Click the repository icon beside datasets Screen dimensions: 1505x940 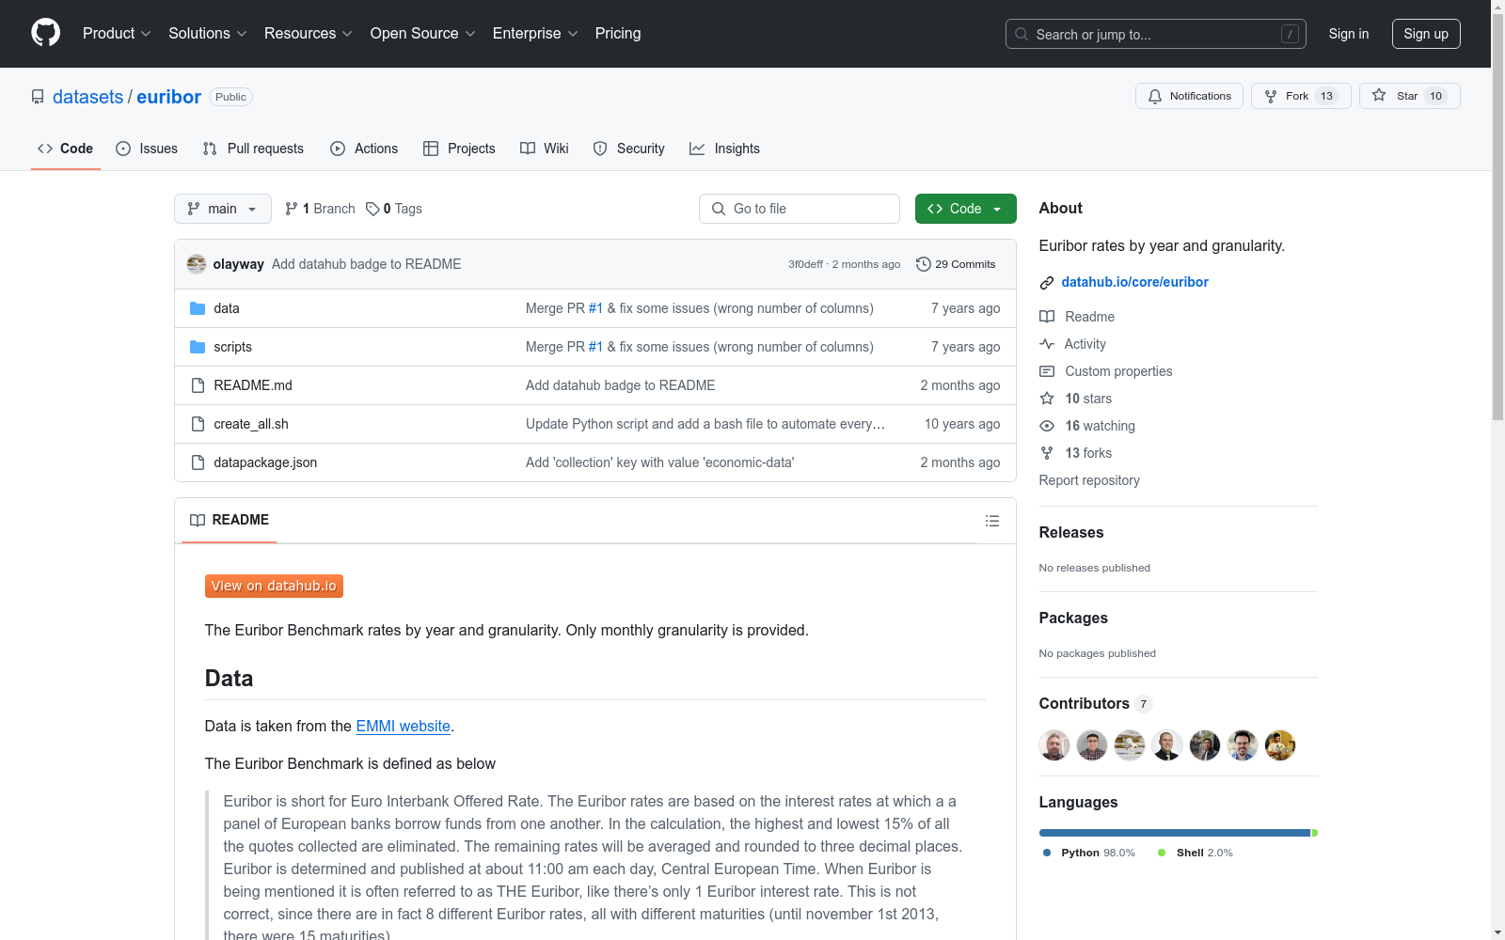38,97
